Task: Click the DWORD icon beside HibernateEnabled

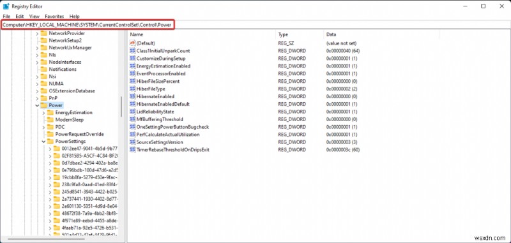Action: tap(132, 96)
